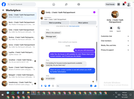134x99 pixels.
Task: Go back using the Marketplace arrow
Action: tap(3, 10)
